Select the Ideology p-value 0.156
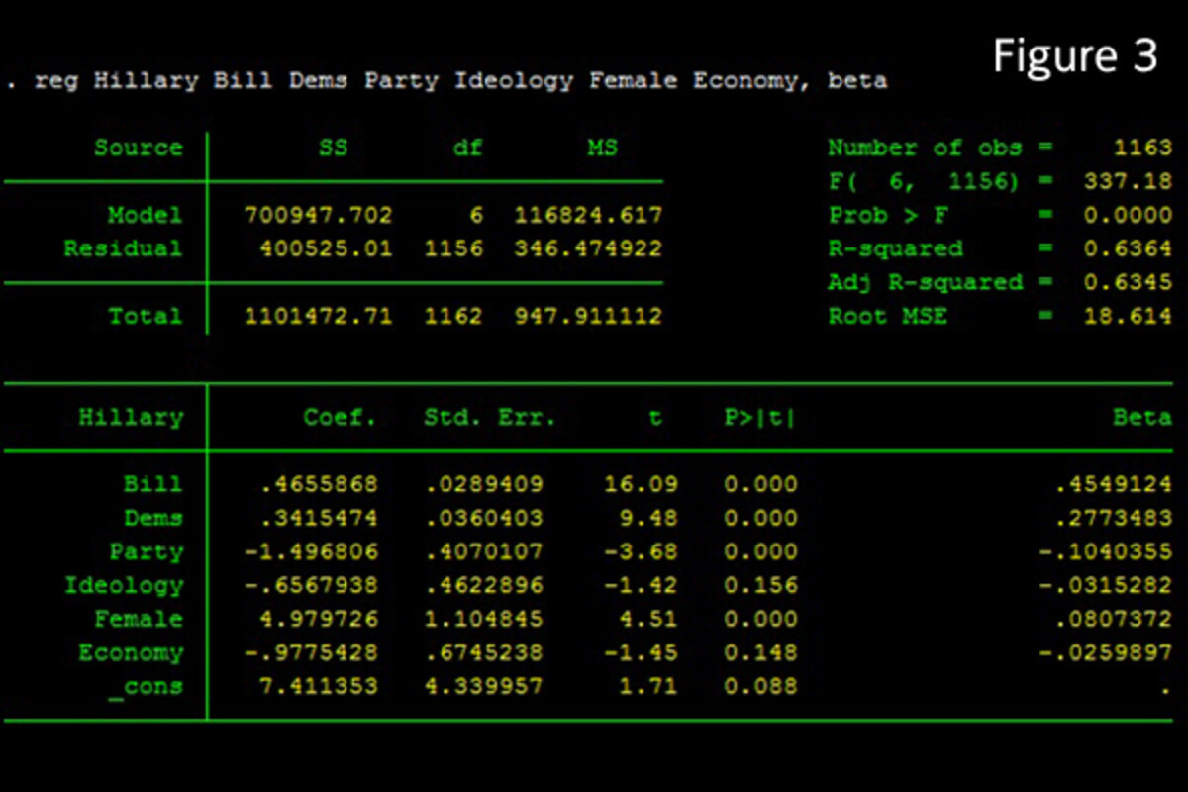The height and width of the screenshot is (792, 1188). (760, 585)
